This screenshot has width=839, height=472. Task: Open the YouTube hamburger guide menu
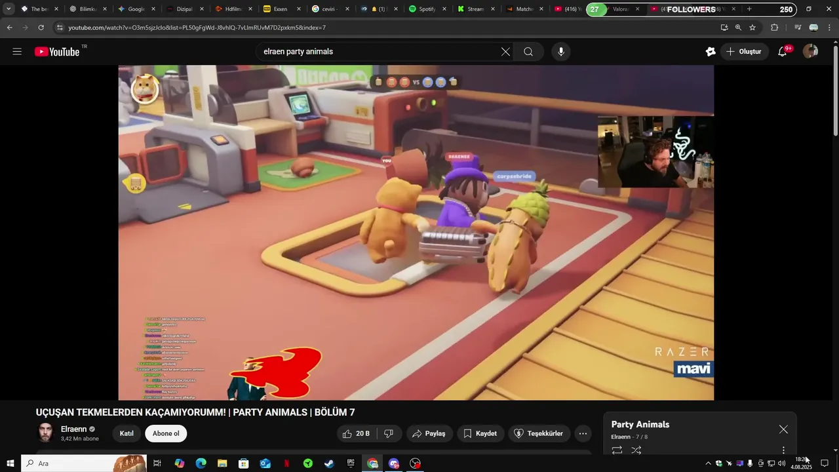point(17,52)
